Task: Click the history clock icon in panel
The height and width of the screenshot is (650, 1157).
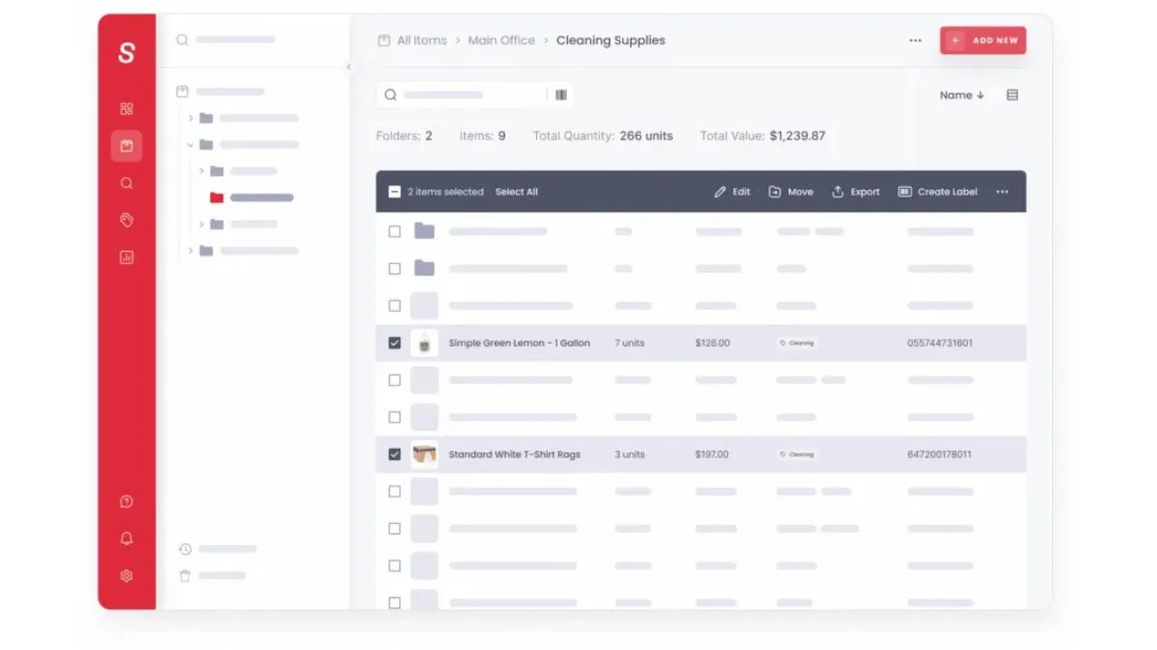Action: coord(185,549)
